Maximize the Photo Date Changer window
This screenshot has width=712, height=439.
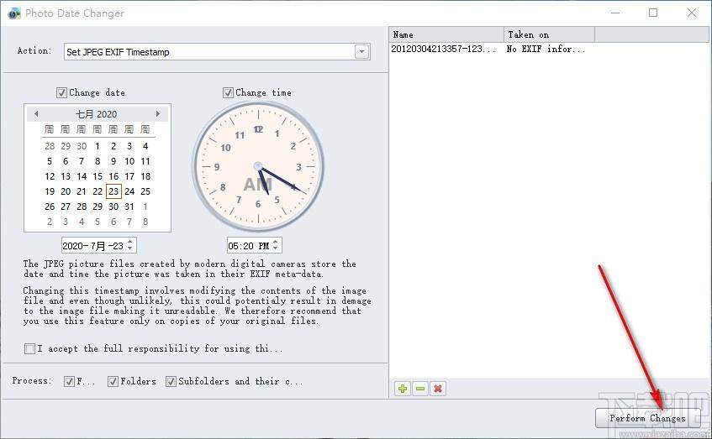point(653,13)
